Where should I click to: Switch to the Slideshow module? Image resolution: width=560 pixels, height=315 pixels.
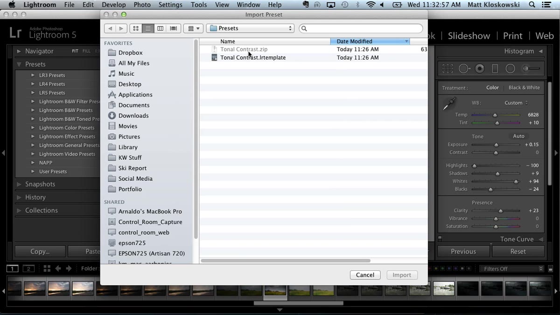[x=469, y=36]
